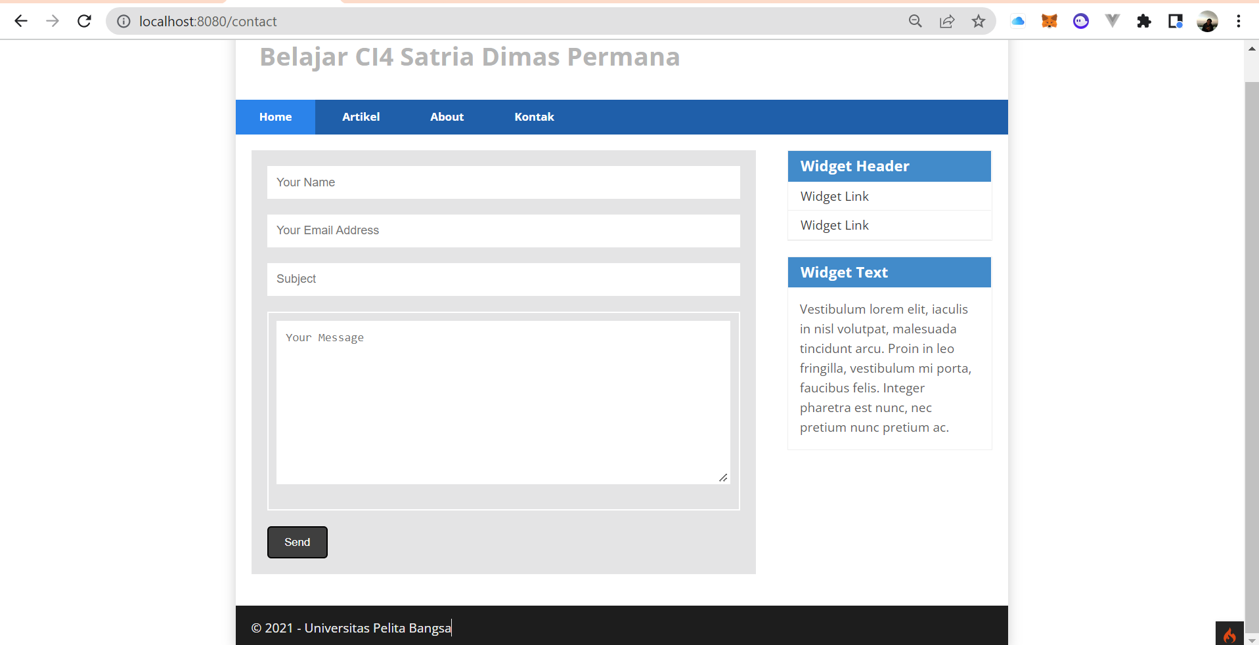Click the Widget Text heading
The height and width of the screenshot is (645, 1259).
844,272
